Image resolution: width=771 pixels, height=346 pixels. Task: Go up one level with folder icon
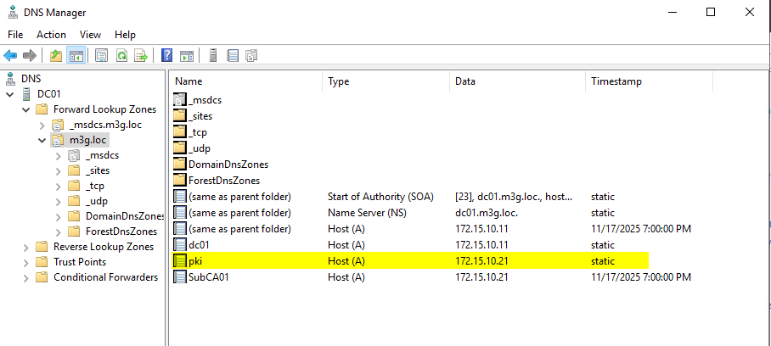pos(56,56)
